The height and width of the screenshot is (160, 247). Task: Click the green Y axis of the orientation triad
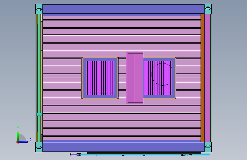tap(18, 136)
